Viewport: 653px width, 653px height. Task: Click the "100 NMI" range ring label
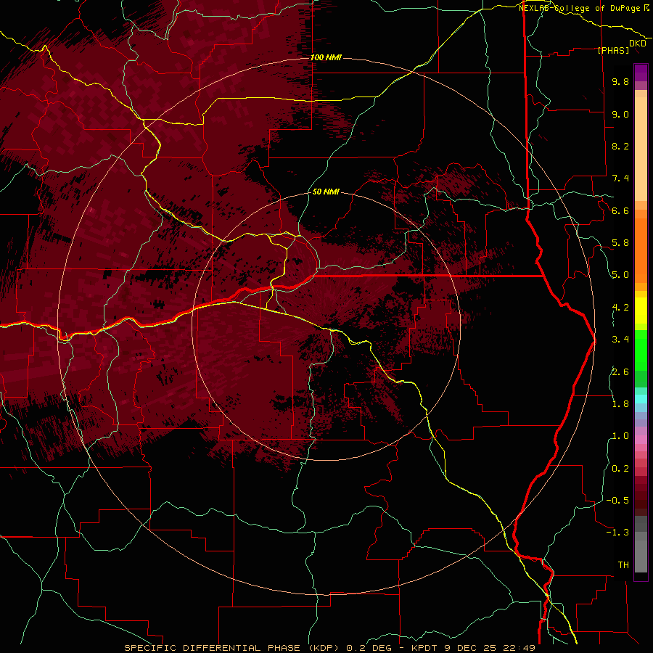326,57
